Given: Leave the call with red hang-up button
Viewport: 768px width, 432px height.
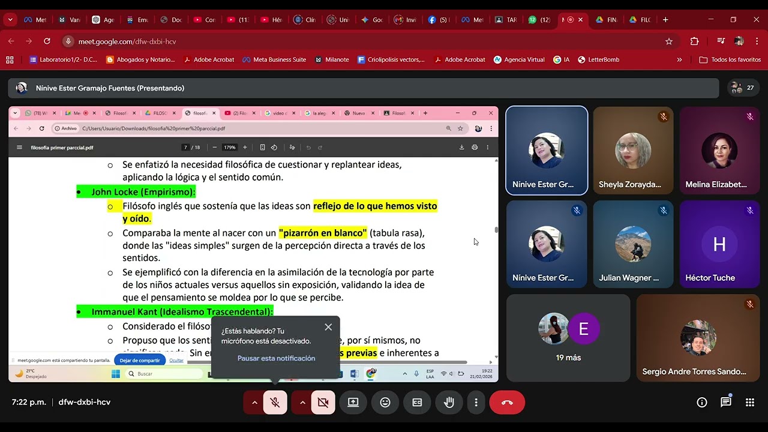Looking at the screenshot, I should 507,402.
